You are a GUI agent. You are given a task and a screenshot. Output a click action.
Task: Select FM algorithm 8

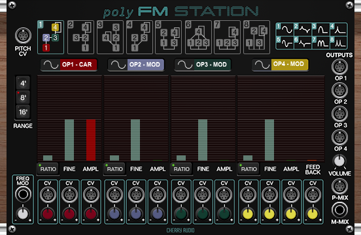(257, 37)
